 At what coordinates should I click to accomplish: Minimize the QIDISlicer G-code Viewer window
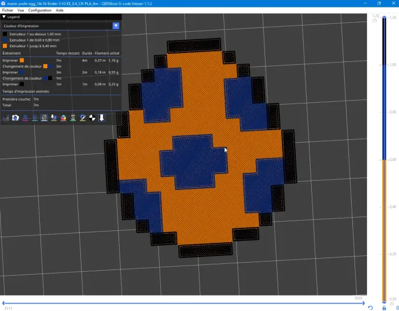tap(365, 3)
